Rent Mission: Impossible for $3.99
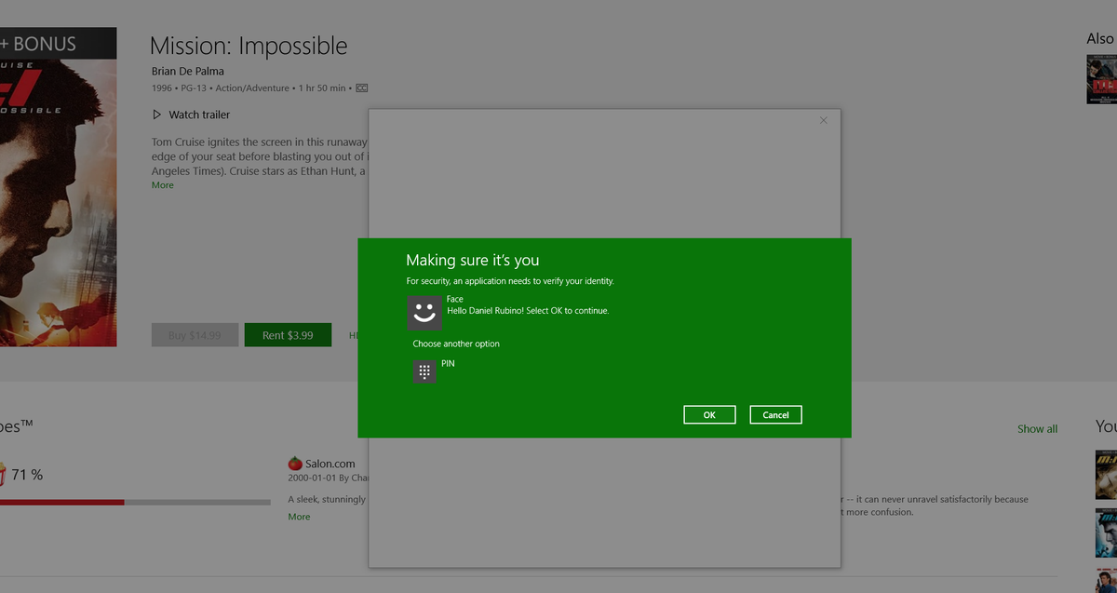 tap(288, 334)
